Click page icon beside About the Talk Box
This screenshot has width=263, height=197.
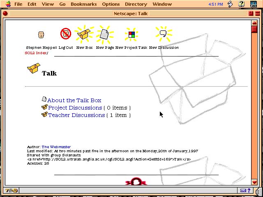click(x=44, y=99)
